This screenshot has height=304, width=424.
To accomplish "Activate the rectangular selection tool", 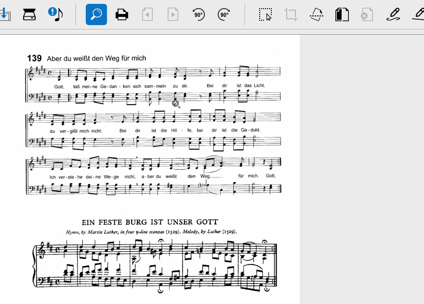I will point(265,14).
